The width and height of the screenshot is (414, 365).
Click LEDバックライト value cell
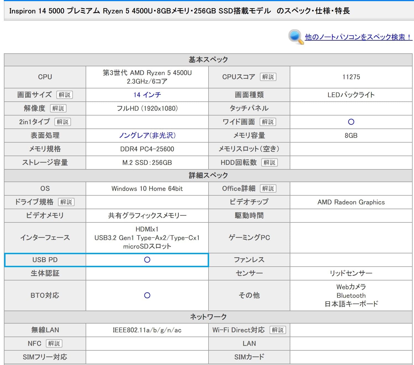pyautogui.click(x=351, y=95)
